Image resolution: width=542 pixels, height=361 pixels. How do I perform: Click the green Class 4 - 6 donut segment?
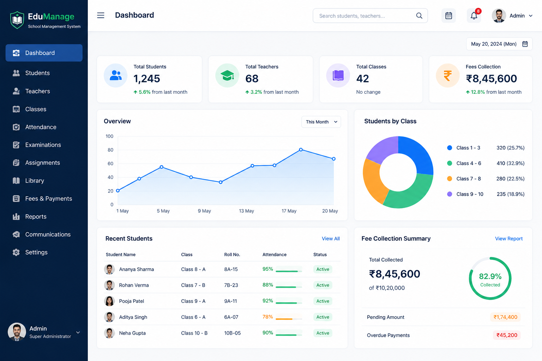[410, 191]
